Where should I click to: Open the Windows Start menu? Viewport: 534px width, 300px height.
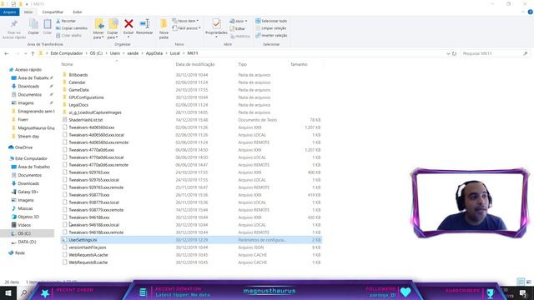(8, 292)
